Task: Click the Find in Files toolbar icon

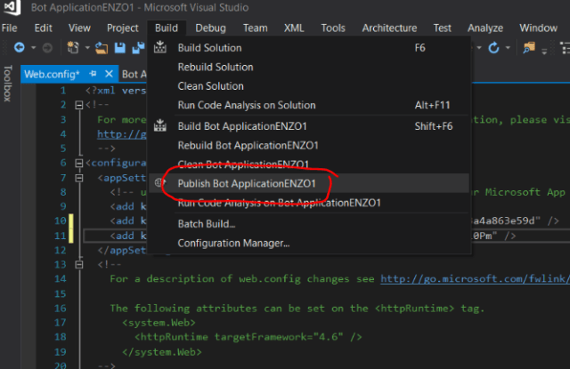Action: click(529, 47)
